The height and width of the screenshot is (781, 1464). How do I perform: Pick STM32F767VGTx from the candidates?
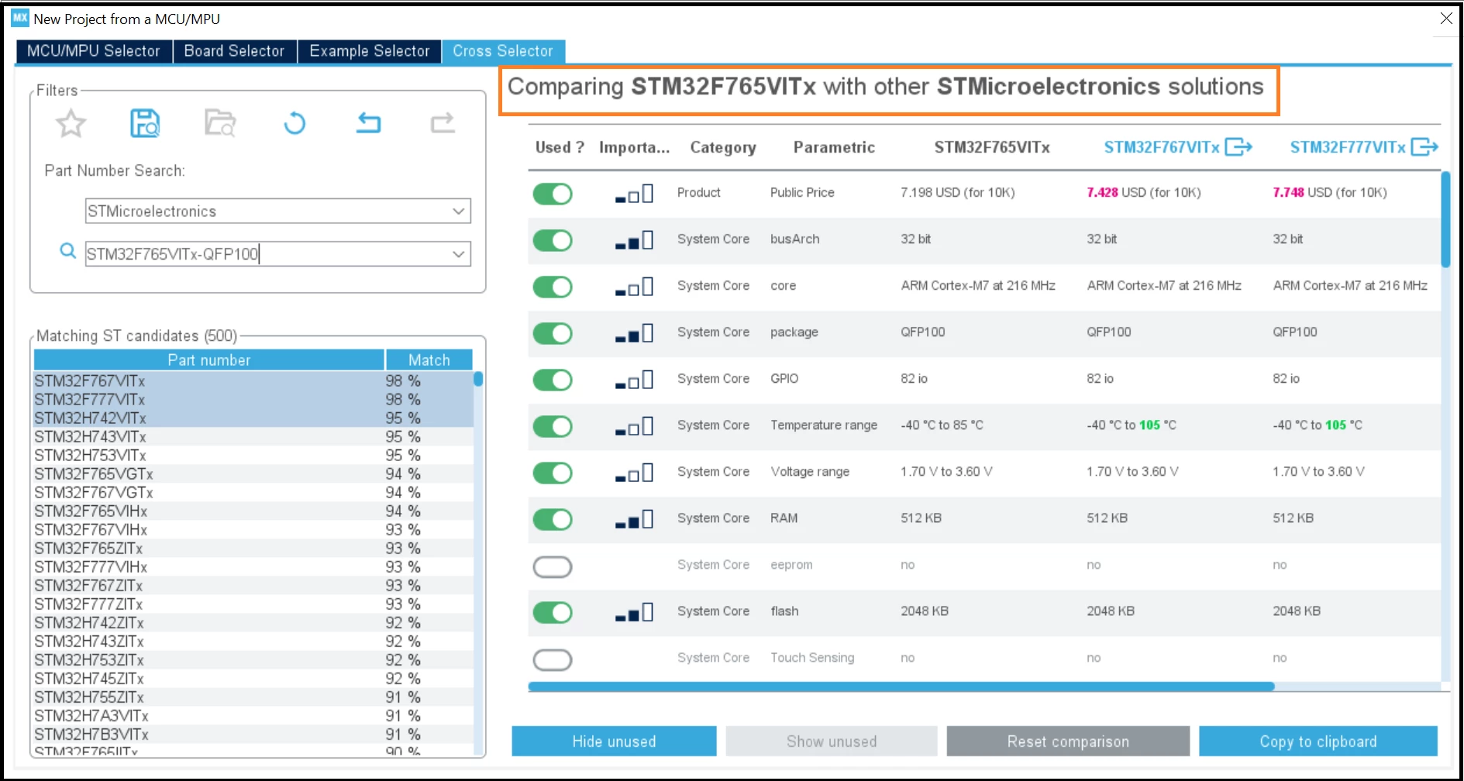coord(253,492)
